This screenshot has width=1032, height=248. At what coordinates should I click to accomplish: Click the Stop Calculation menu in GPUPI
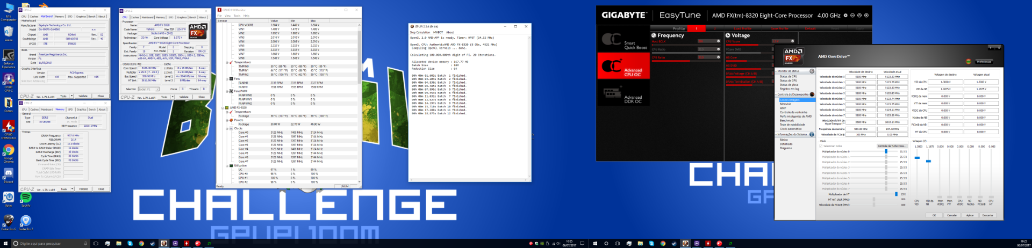coord(420,32)
